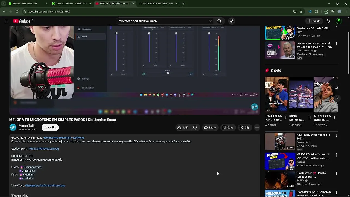This screenshot has height=197, width=350.
Task: Switch to Stream - Kick Dashboard tab
Action: click(x=25, y=4)
